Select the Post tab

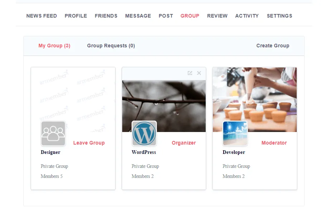pos(166,16)
